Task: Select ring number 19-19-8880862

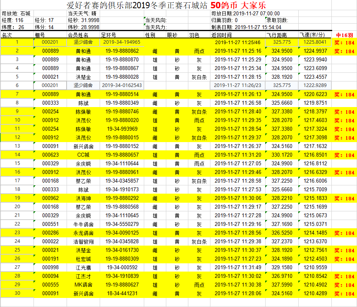Action: pos(122,51)
